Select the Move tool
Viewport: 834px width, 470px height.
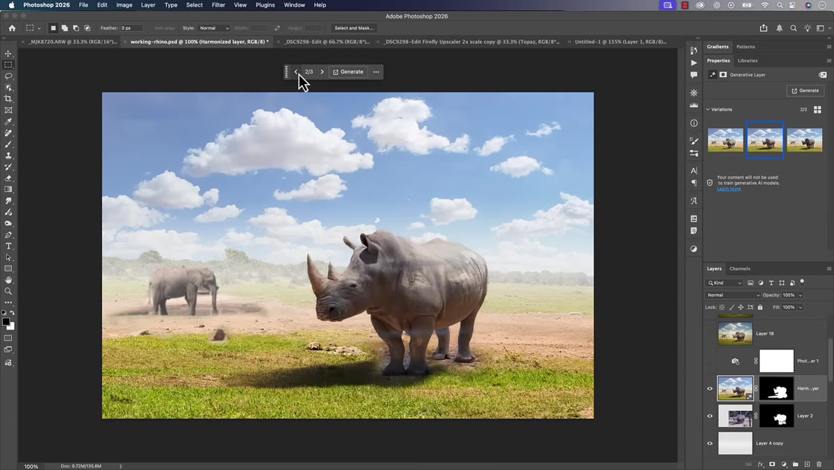[8, 54]
